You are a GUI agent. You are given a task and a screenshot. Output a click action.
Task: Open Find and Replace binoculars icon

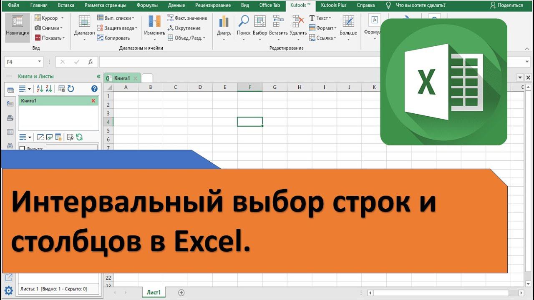click(10, 146)
